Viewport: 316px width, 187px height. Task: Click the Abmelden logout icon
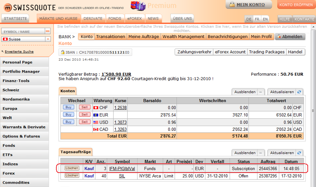279,37
